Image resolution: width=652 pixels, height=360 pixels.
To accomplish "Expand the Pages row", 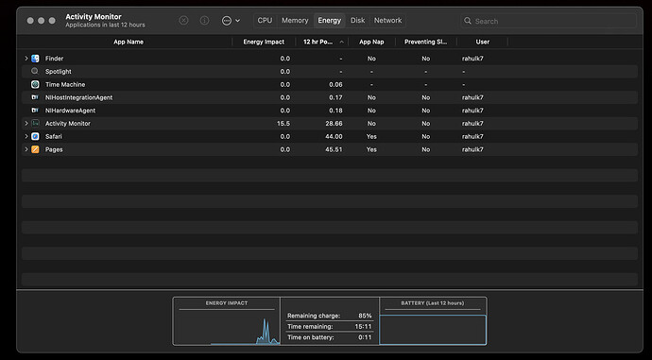I will pyautogui.click(x=26, y=149).
